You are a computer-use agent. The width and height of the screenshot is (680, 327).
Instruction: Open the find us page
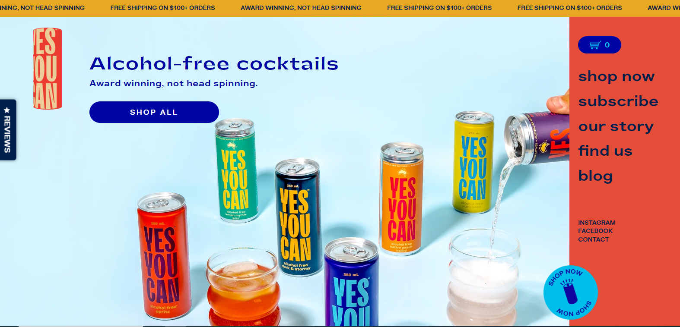[x=605, y=151]
